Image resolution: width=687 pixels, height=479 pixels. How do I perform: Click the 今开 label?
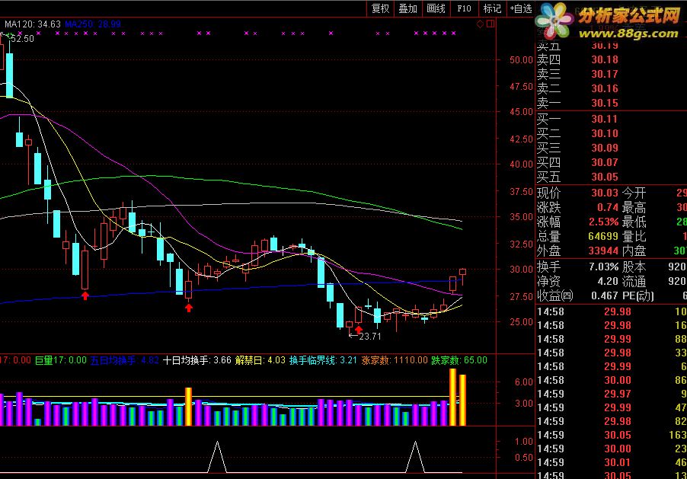[634, 193]
